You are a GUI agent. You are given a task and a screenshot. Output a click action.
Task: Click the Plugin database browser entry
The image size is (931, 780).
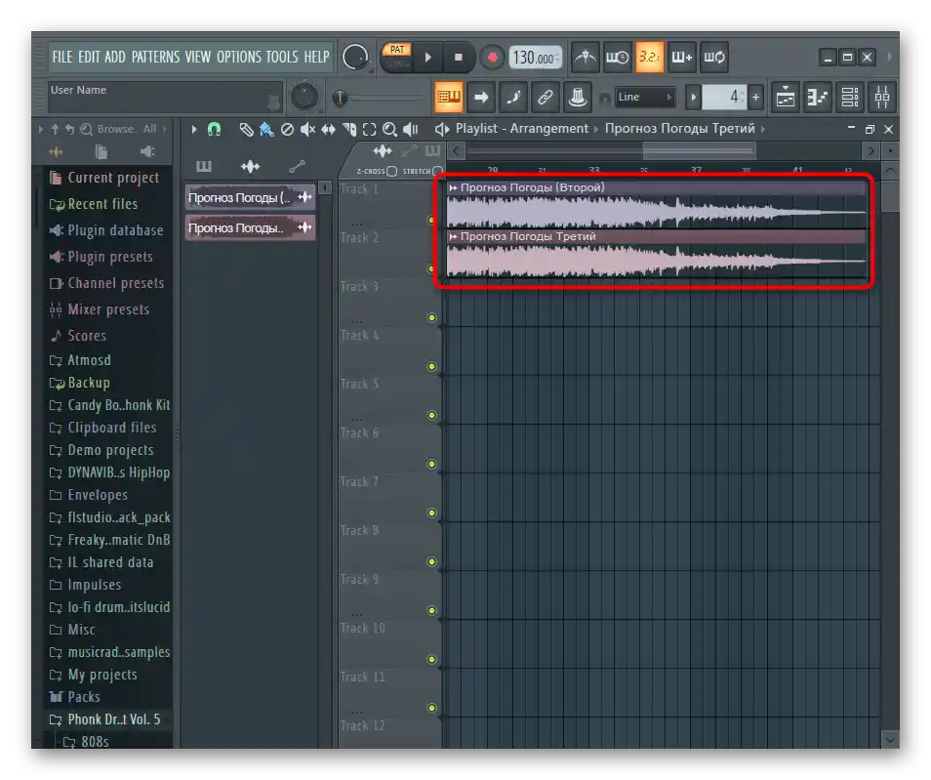tap(114, 230)
